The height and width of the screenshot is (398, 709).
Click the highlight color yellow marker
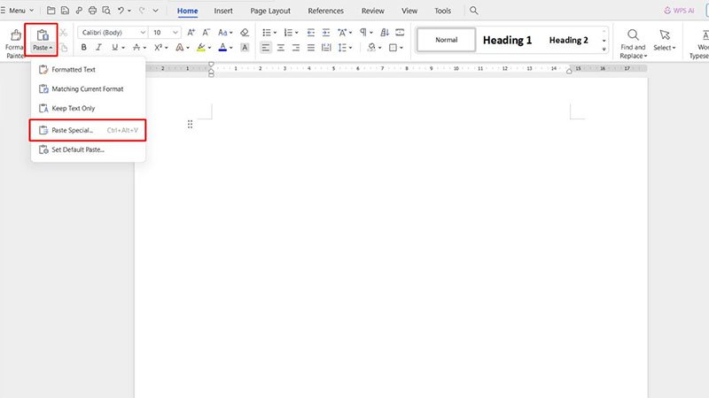pos(201,48)
